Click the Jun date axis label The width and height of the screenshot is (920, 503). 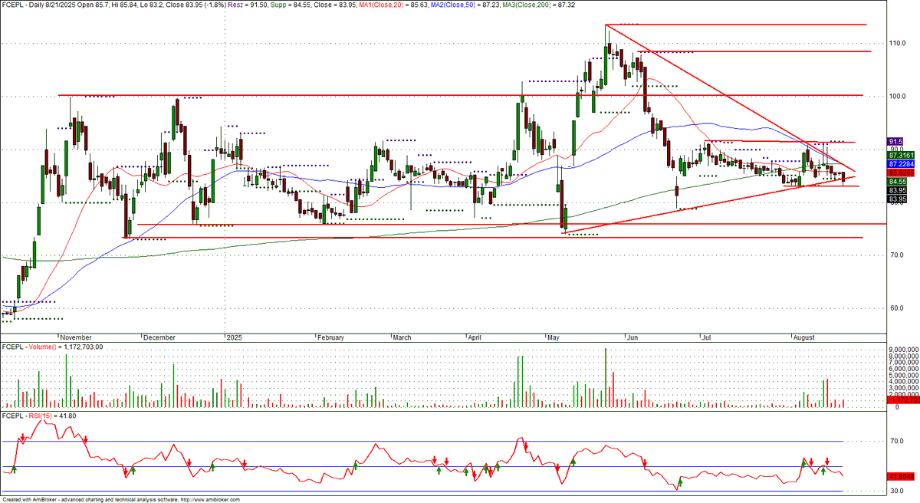pos(632,337)
